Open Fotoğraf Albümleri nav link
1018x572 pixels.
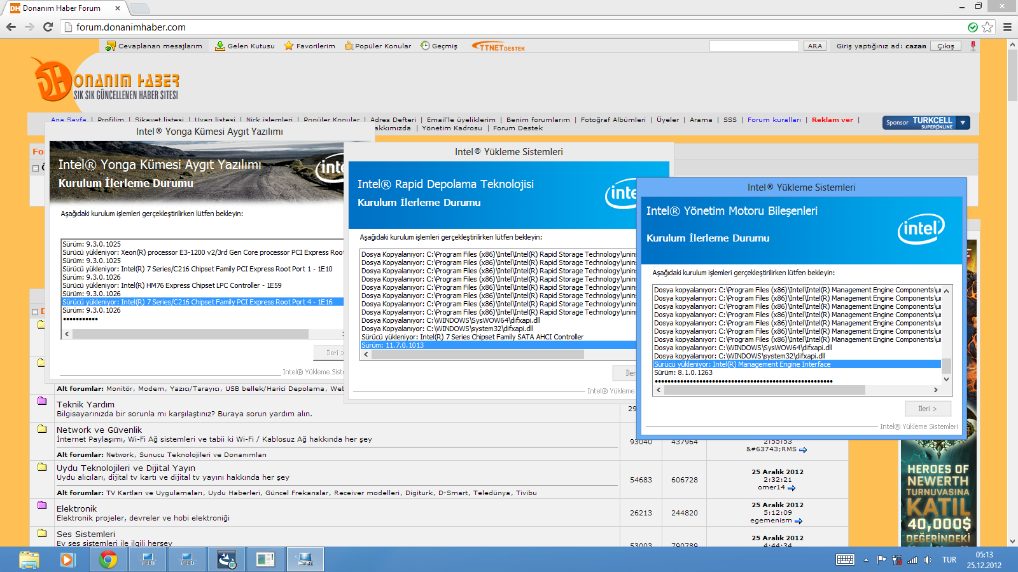[x=613, y=119]
